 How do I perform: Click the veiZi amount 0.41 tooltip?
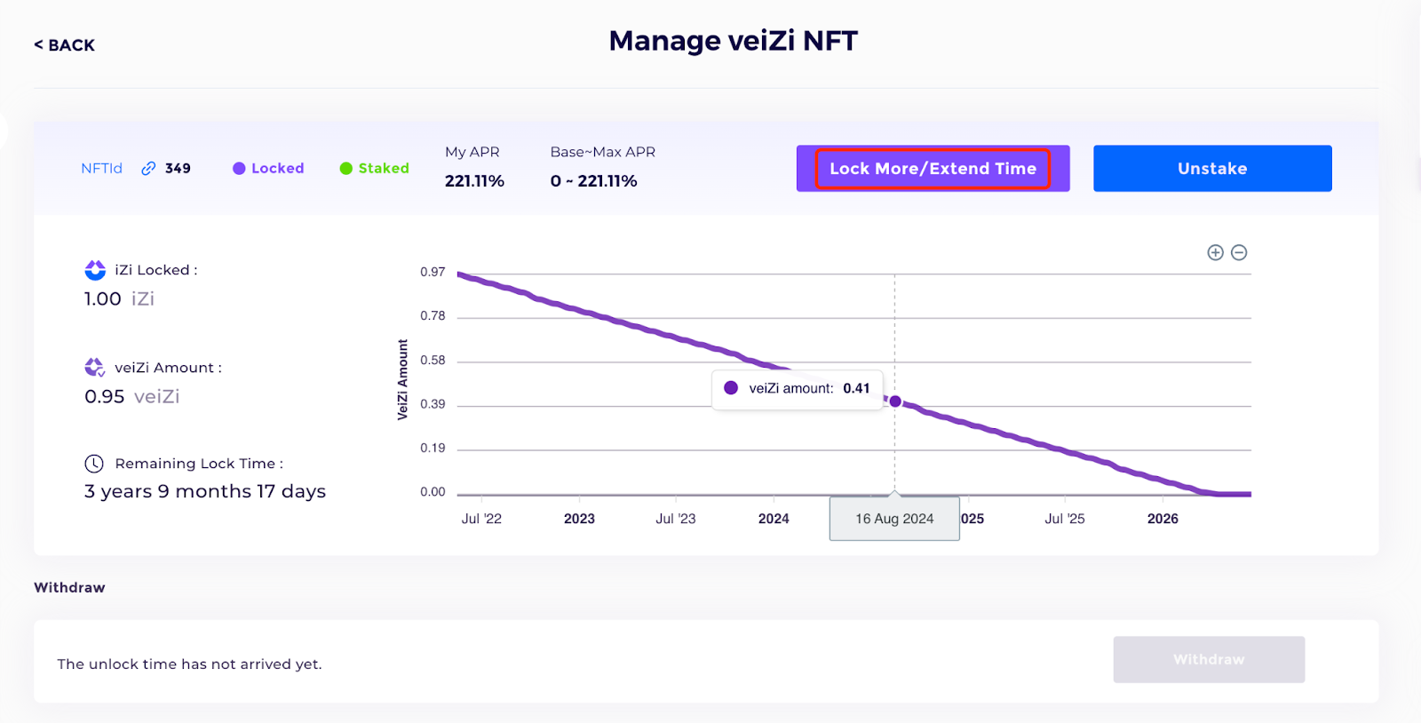[798, 389]
